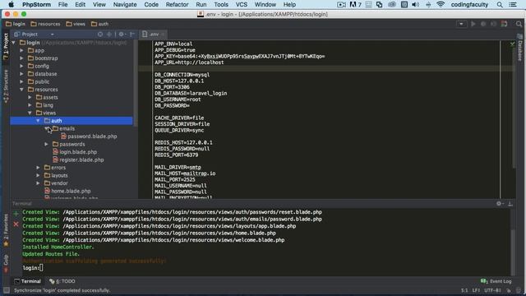Open the PhpStorm application menu

[x=36, y=4]
